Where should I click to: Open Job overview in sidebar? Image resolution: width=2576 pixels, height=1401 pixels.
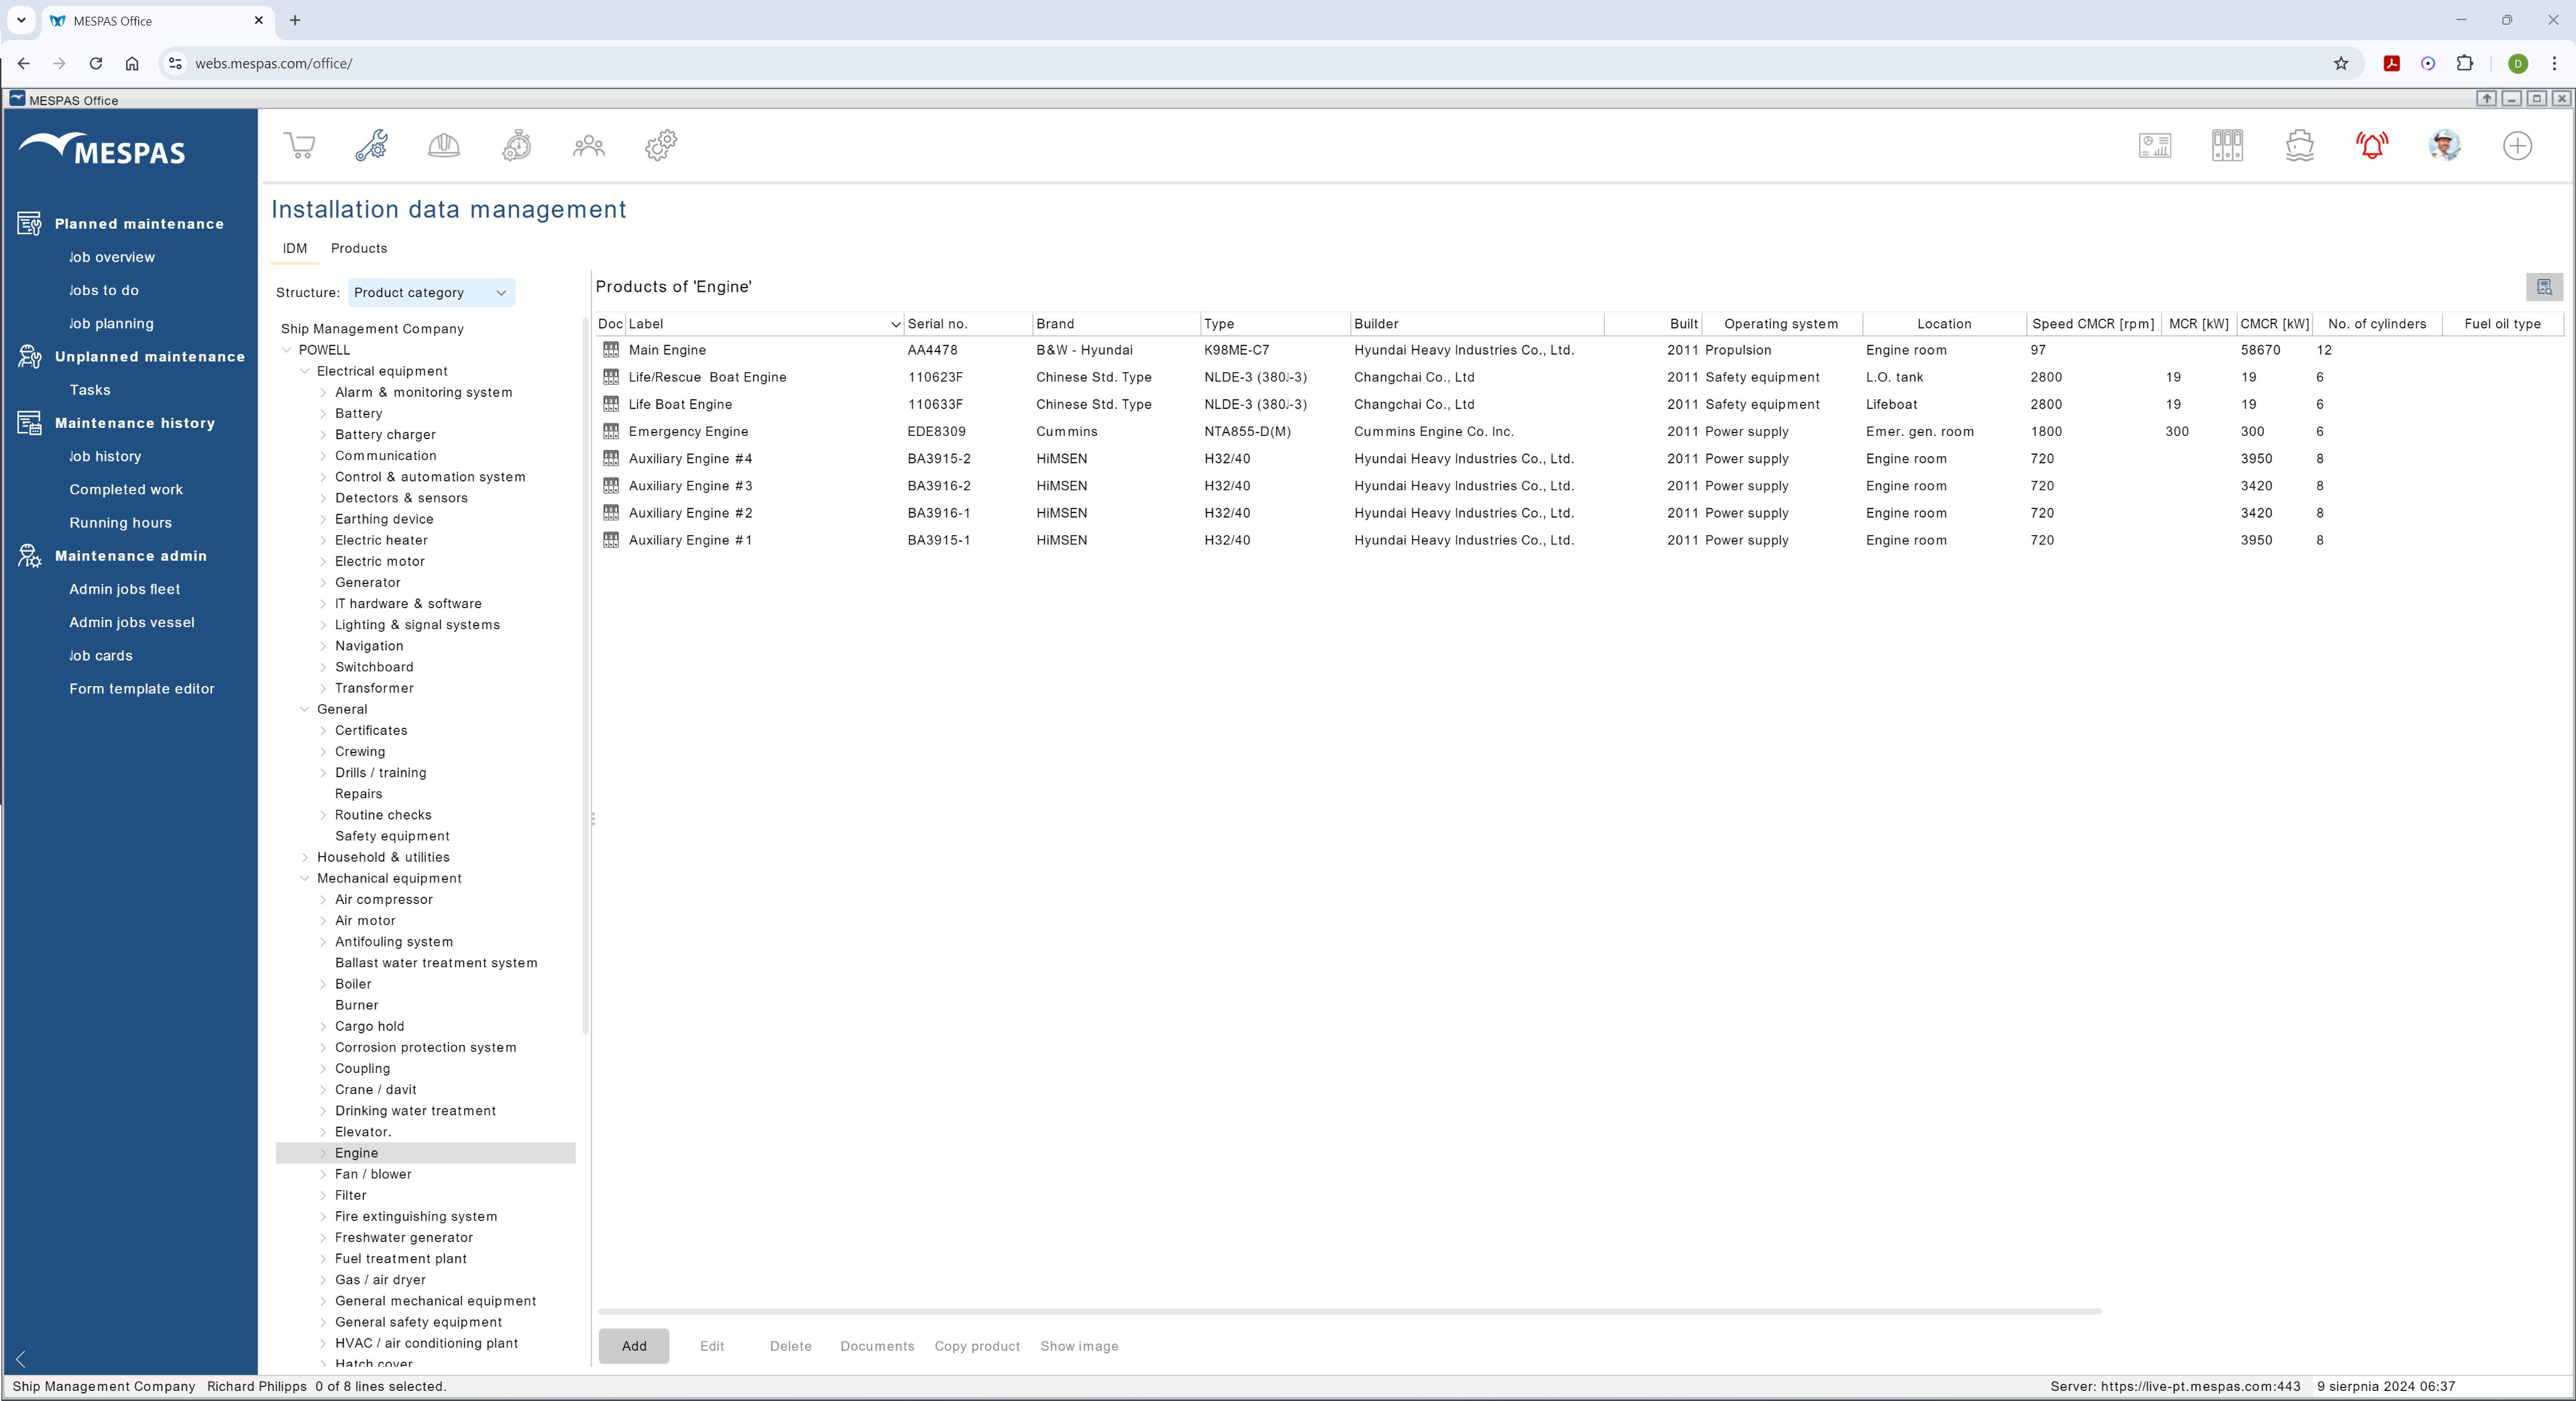click(112, 257)
